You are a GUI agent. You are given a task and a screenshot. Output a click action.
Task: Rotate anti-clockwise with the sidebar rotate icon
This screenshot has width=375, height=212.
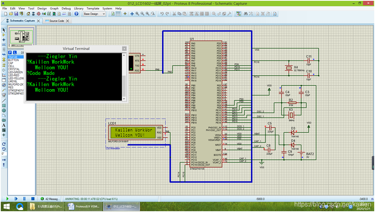[x=4, y=149]
